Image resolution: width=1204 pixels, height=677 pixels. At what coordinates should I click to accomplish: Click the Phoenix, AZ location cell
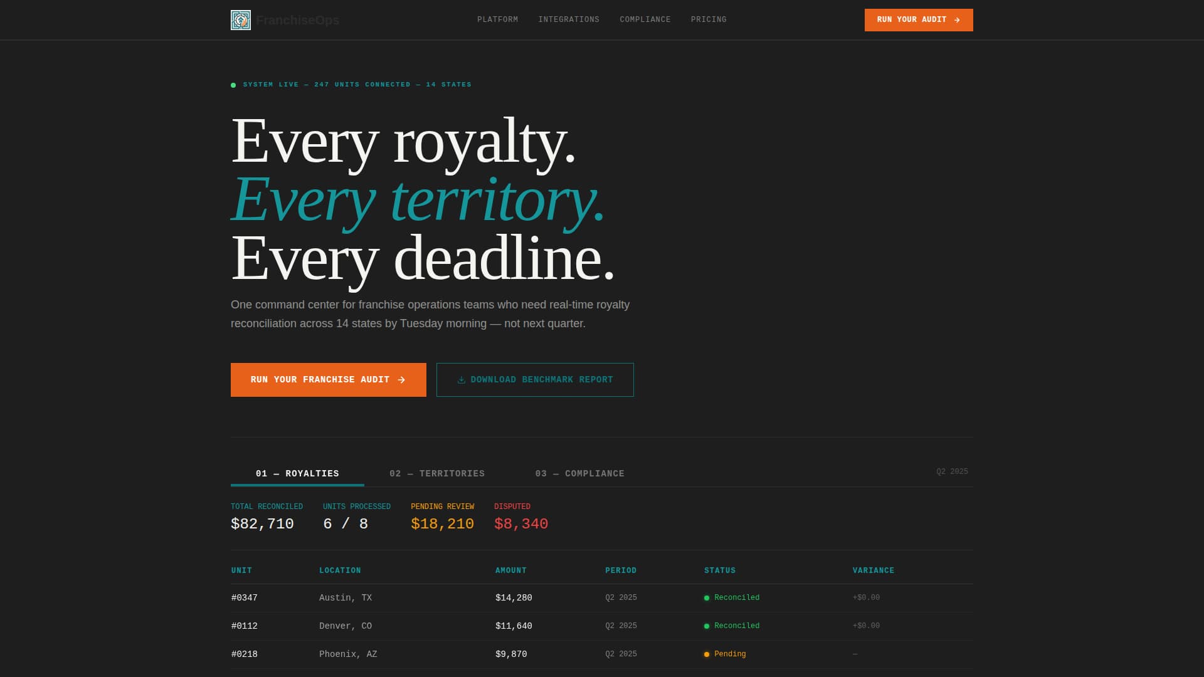pyautogui.click(x=348, y=654)
